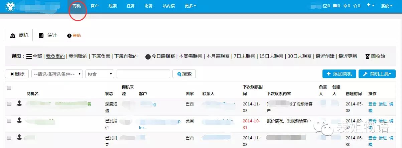Open the 回收站 recycle bin
The height and width of the screenshot is (148, 402).
375,56
